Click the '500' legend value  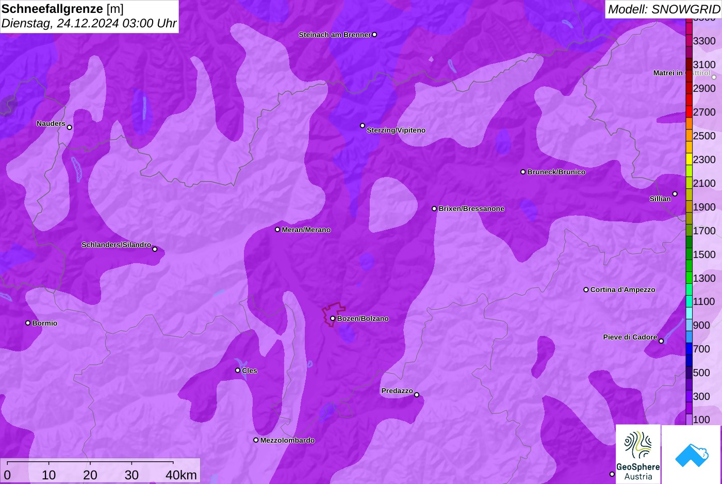[701, 373]
